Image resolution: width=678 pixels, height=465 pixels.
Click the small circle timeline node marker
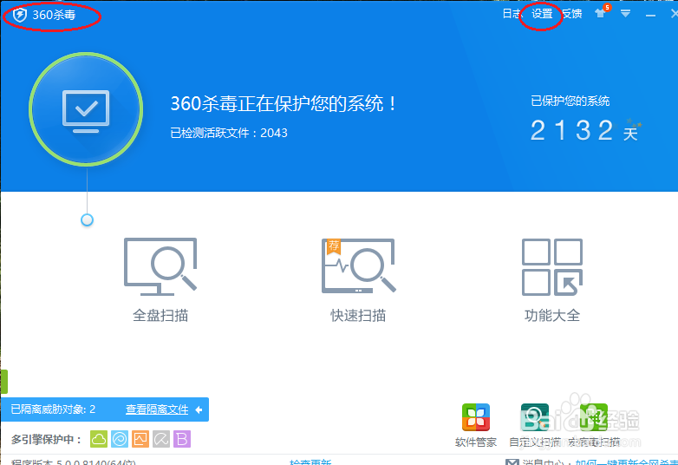click(87, 219)
